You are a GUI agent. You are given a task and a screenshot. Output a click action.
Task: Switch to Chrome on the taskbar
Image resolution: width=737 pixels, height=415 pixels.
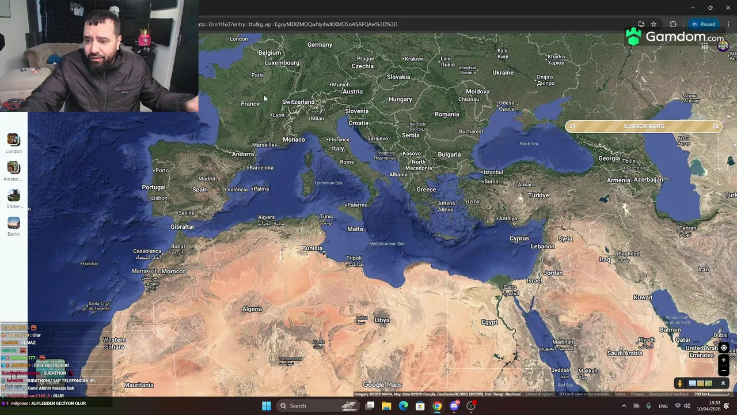[x=437, y=406]
